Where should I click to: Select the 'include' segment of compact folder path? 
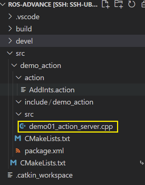[36, 102]
